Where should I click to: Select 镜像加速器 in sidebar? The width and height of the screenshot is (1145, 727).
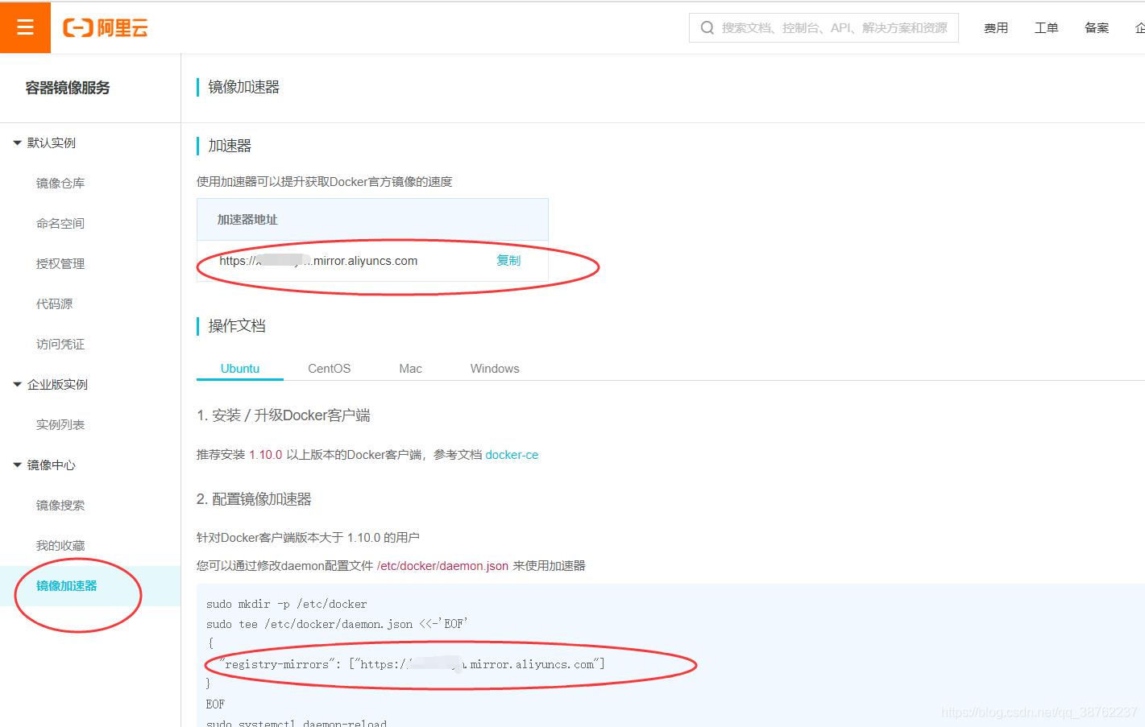(x=66, y=585)
